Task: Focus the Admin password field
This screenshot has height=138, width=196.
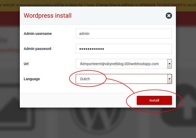Action: click(x=124, y=49)
